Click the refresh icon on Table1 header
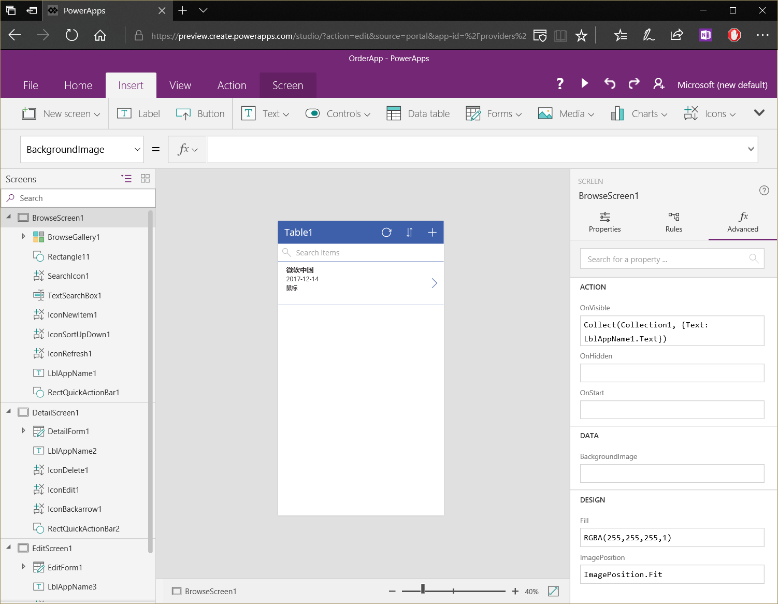This screenshot has height=604, width=778. coord(386,232)
